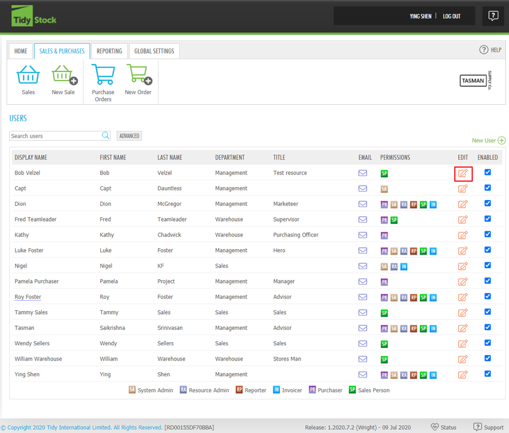Click the Log Out link
The width and height of the screenshot is (509, 433).
(x=452, y=16)
